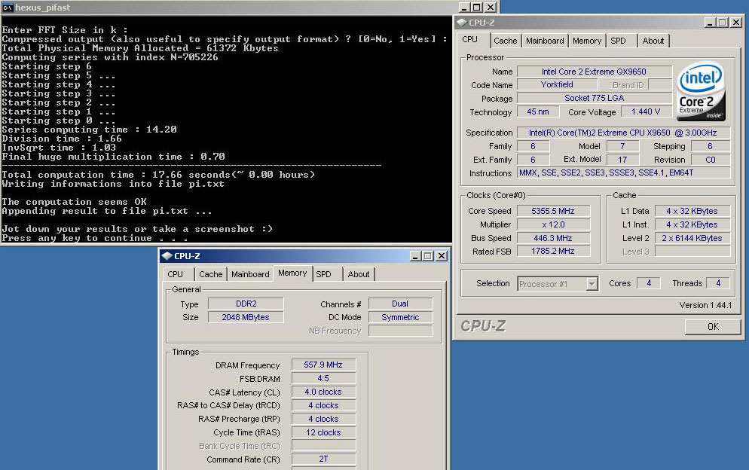Viewport: 749px width, 470px height.
Task: Click the hexus_pifast console window icon
Action: point(8,8)
